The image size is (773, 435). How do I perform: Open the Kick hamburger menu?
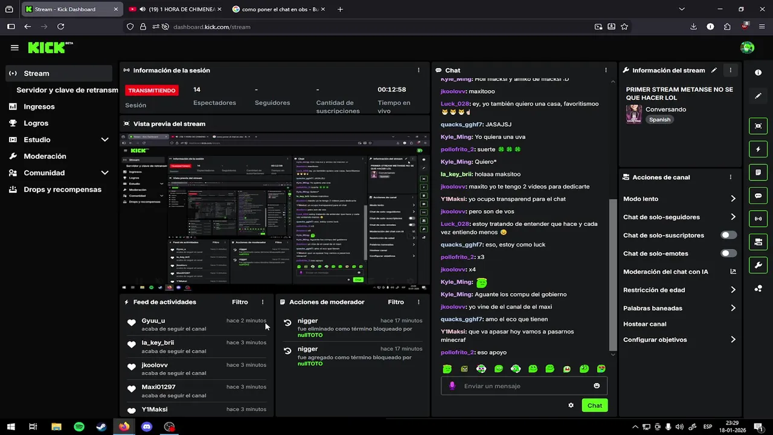pos(14,48)
